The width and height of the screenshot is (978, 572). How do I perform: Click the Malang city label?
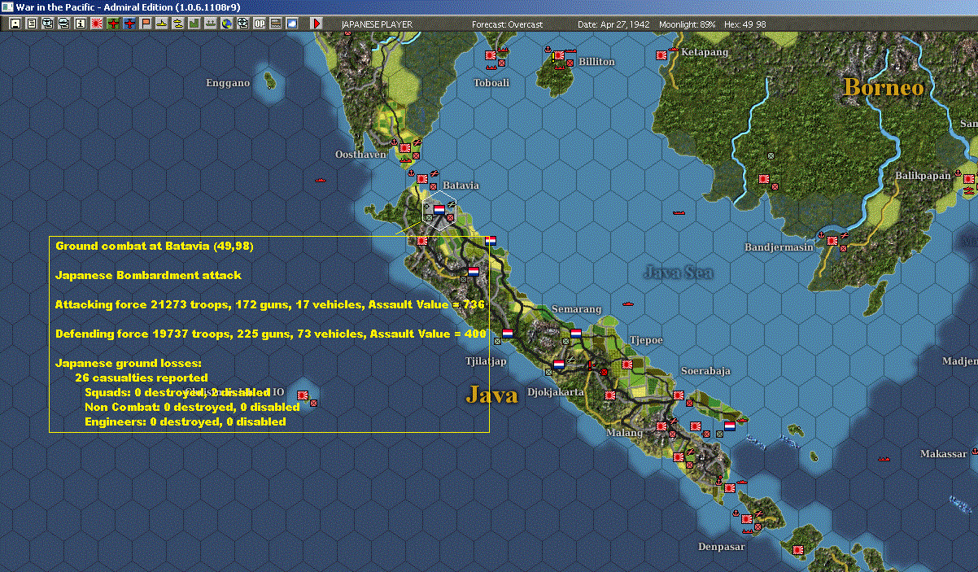click(x=624, y=433)
